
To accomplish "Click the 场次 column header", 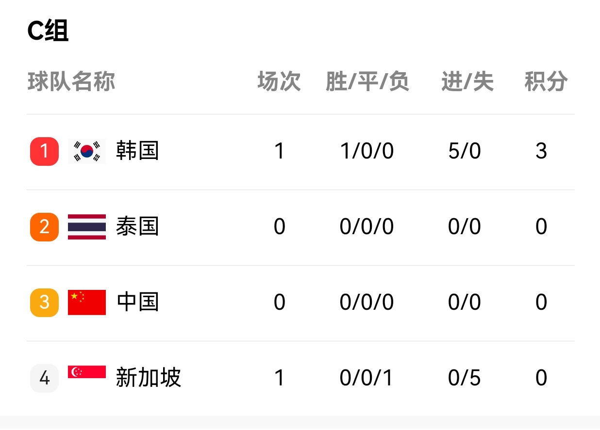I will point(279,81).
